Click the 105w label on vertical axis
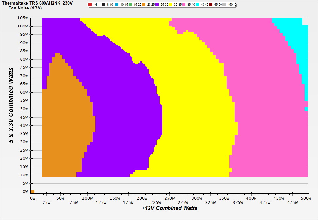318x220 pixels. (x=23, y=18)
